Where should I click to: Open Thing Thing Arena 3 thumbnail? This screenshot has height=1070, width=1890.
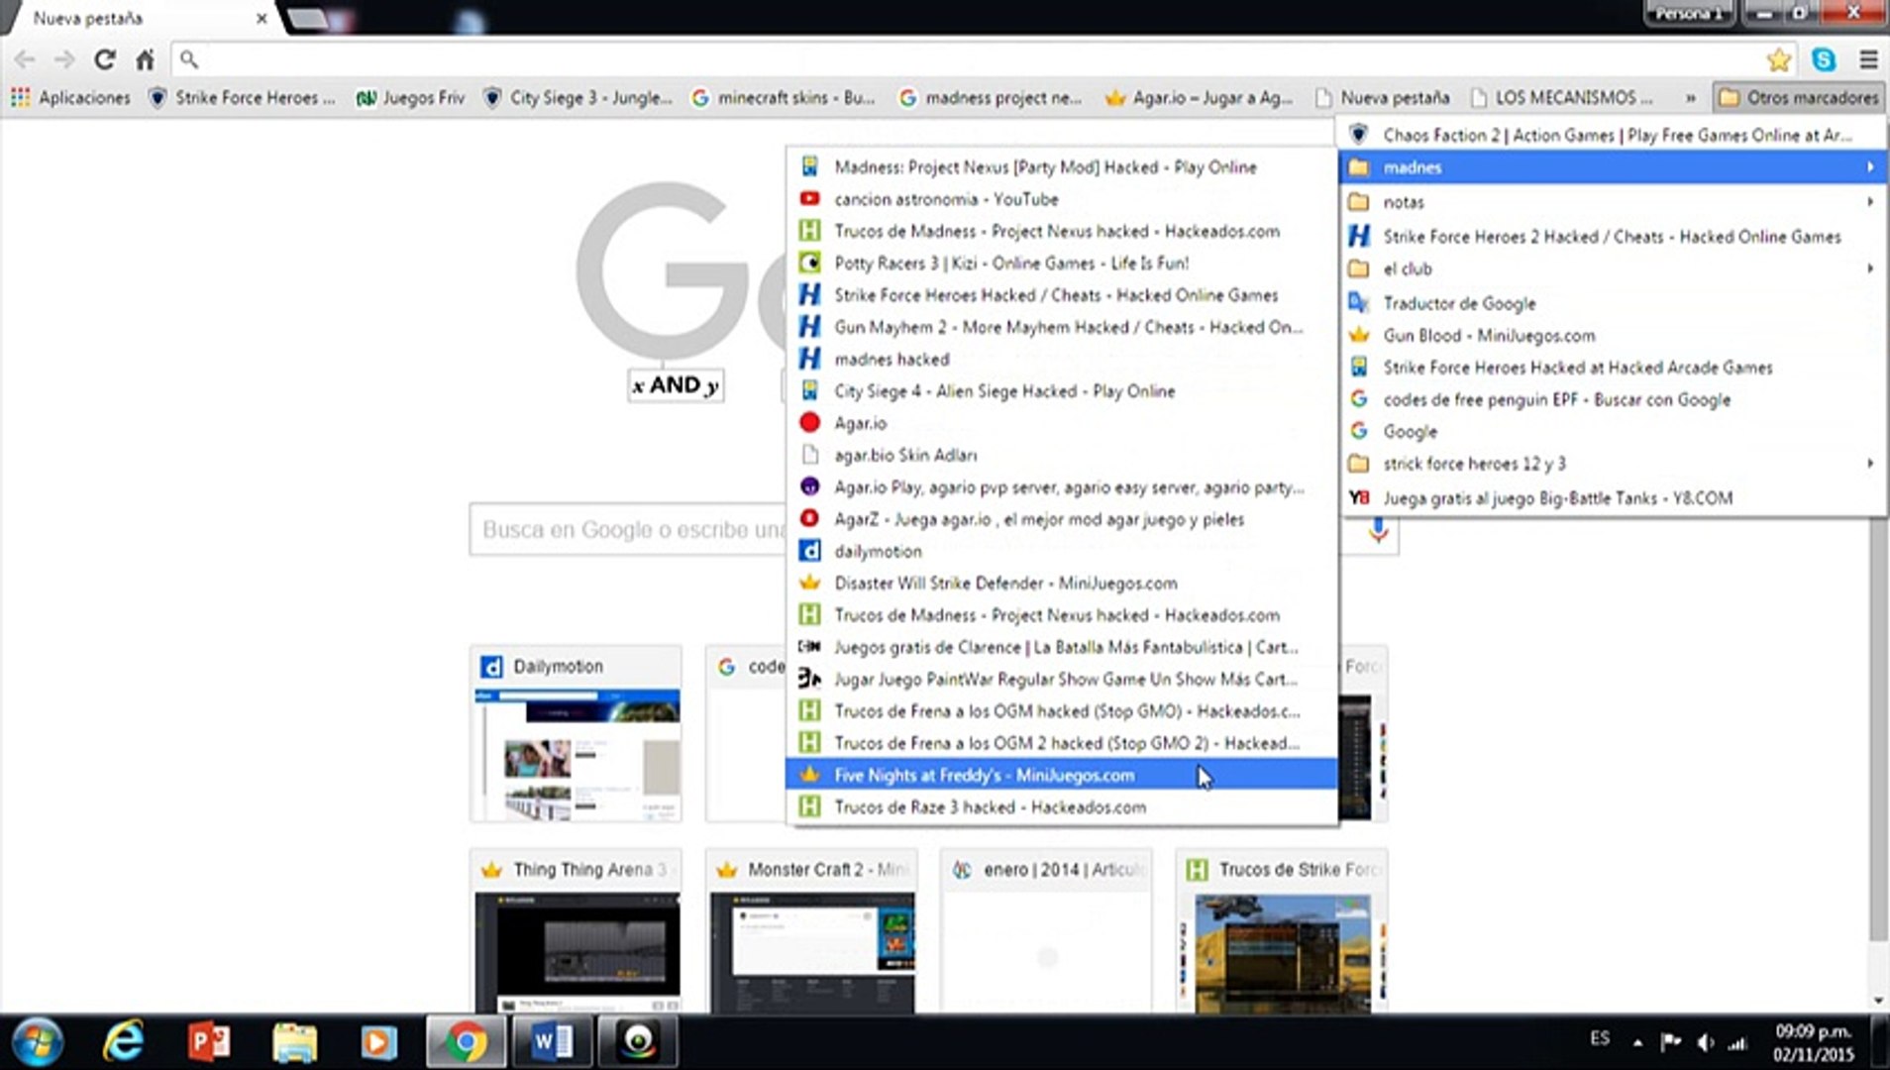[577, 931]
